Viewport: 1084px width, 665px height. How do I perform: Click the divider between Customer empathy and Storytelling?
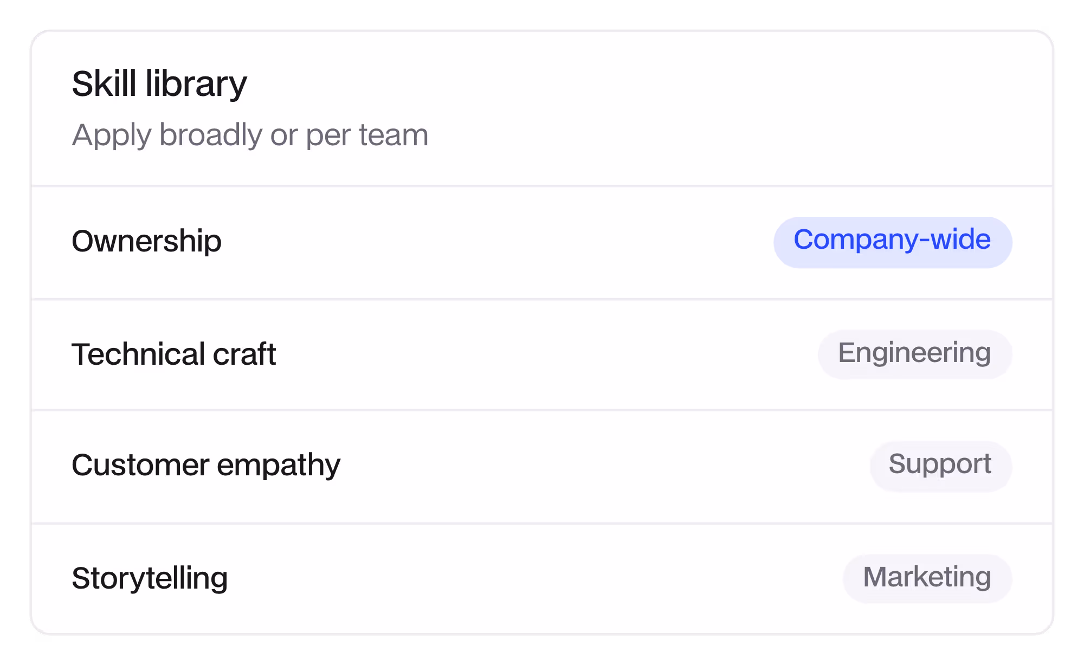tap(542, 524)
